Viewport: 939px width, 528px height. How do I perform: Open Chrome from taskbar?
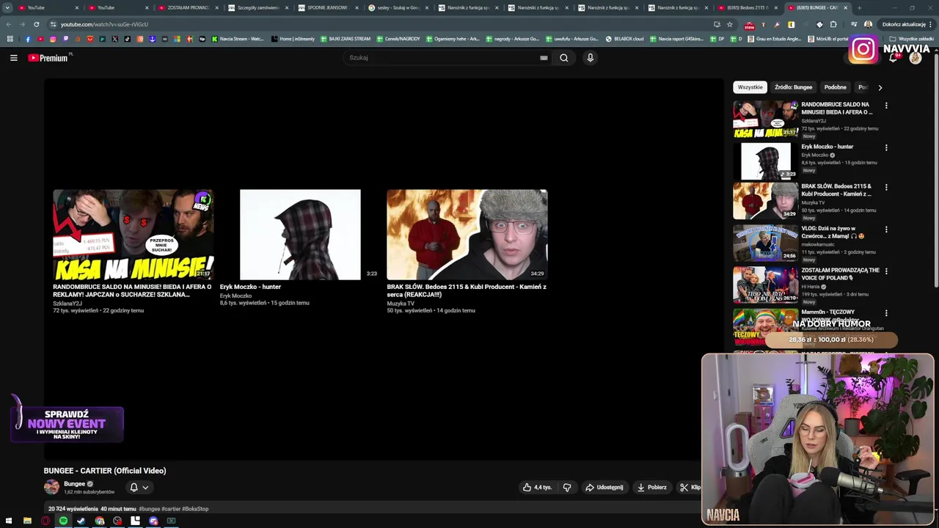(x=99, y=521)
